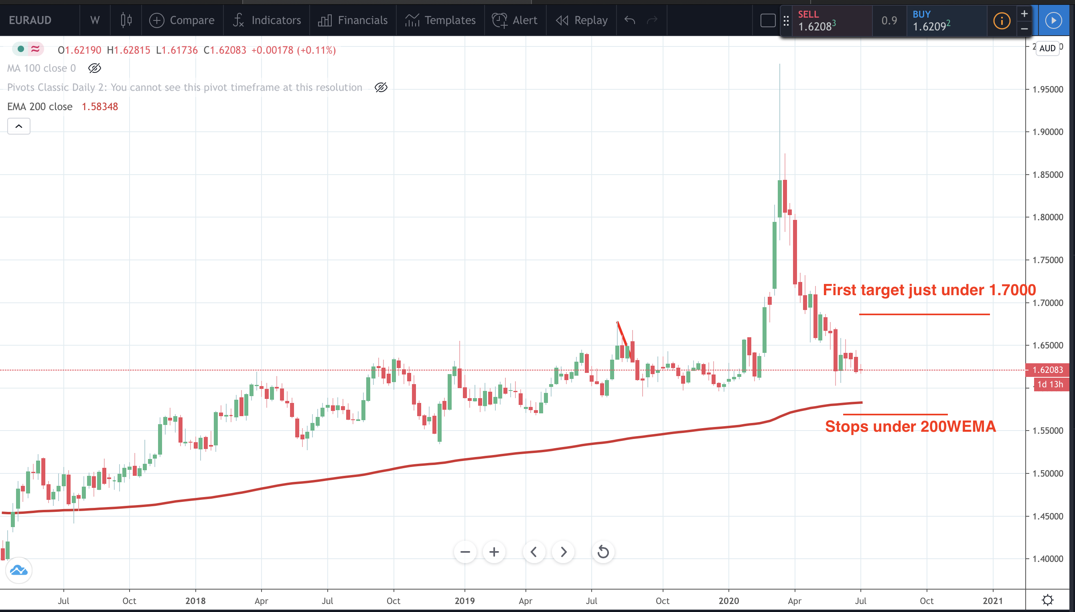Open chart Templates
The width and height of the screenshot is (1075, 612).
pyautogui.click(x=440, y=20)
